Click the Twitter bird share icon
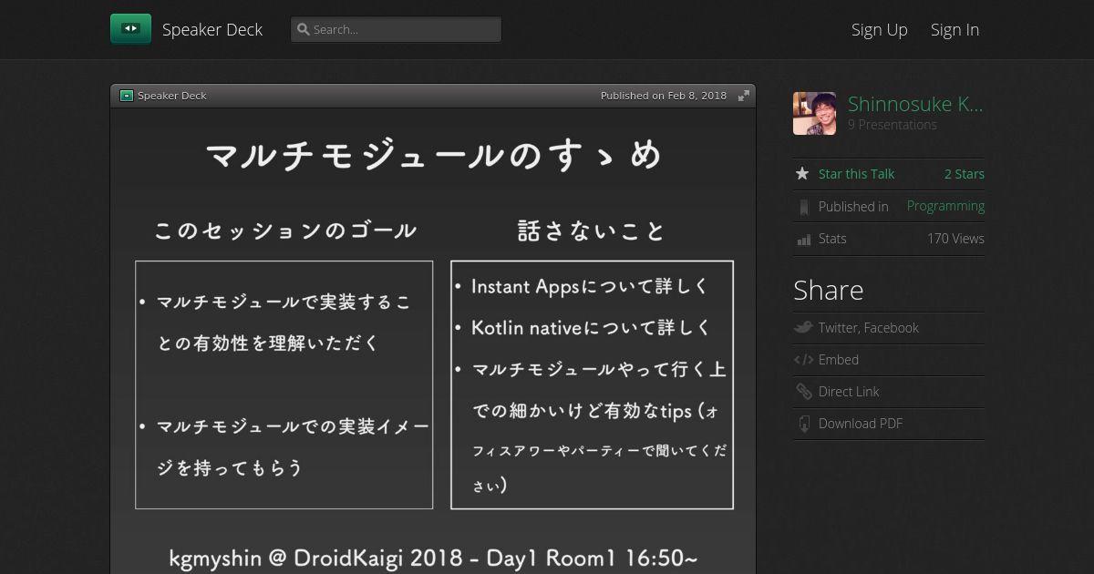The image size is (1094, 574). point(803,328)
